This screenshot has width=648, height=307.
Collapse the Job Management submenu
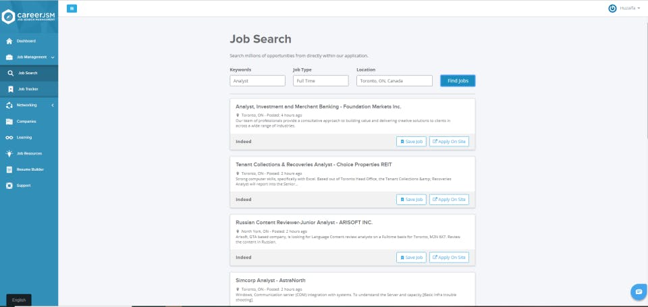53,57
